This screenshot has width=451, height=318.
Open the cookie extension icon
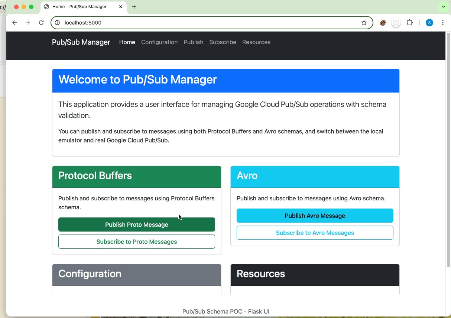(383, 23)
